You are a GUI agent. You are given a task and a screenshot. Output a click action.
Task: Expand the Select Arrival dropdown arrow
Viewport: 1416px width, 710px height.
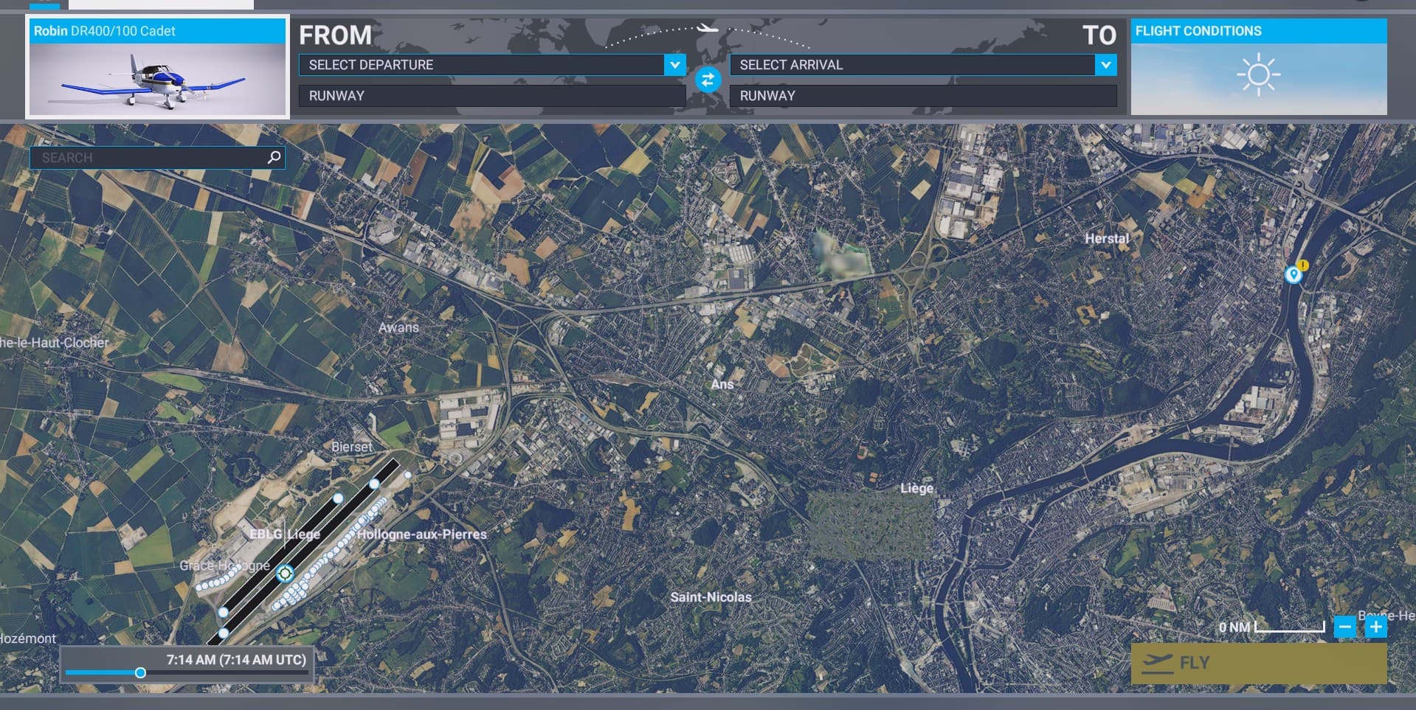click(1105, 65)
